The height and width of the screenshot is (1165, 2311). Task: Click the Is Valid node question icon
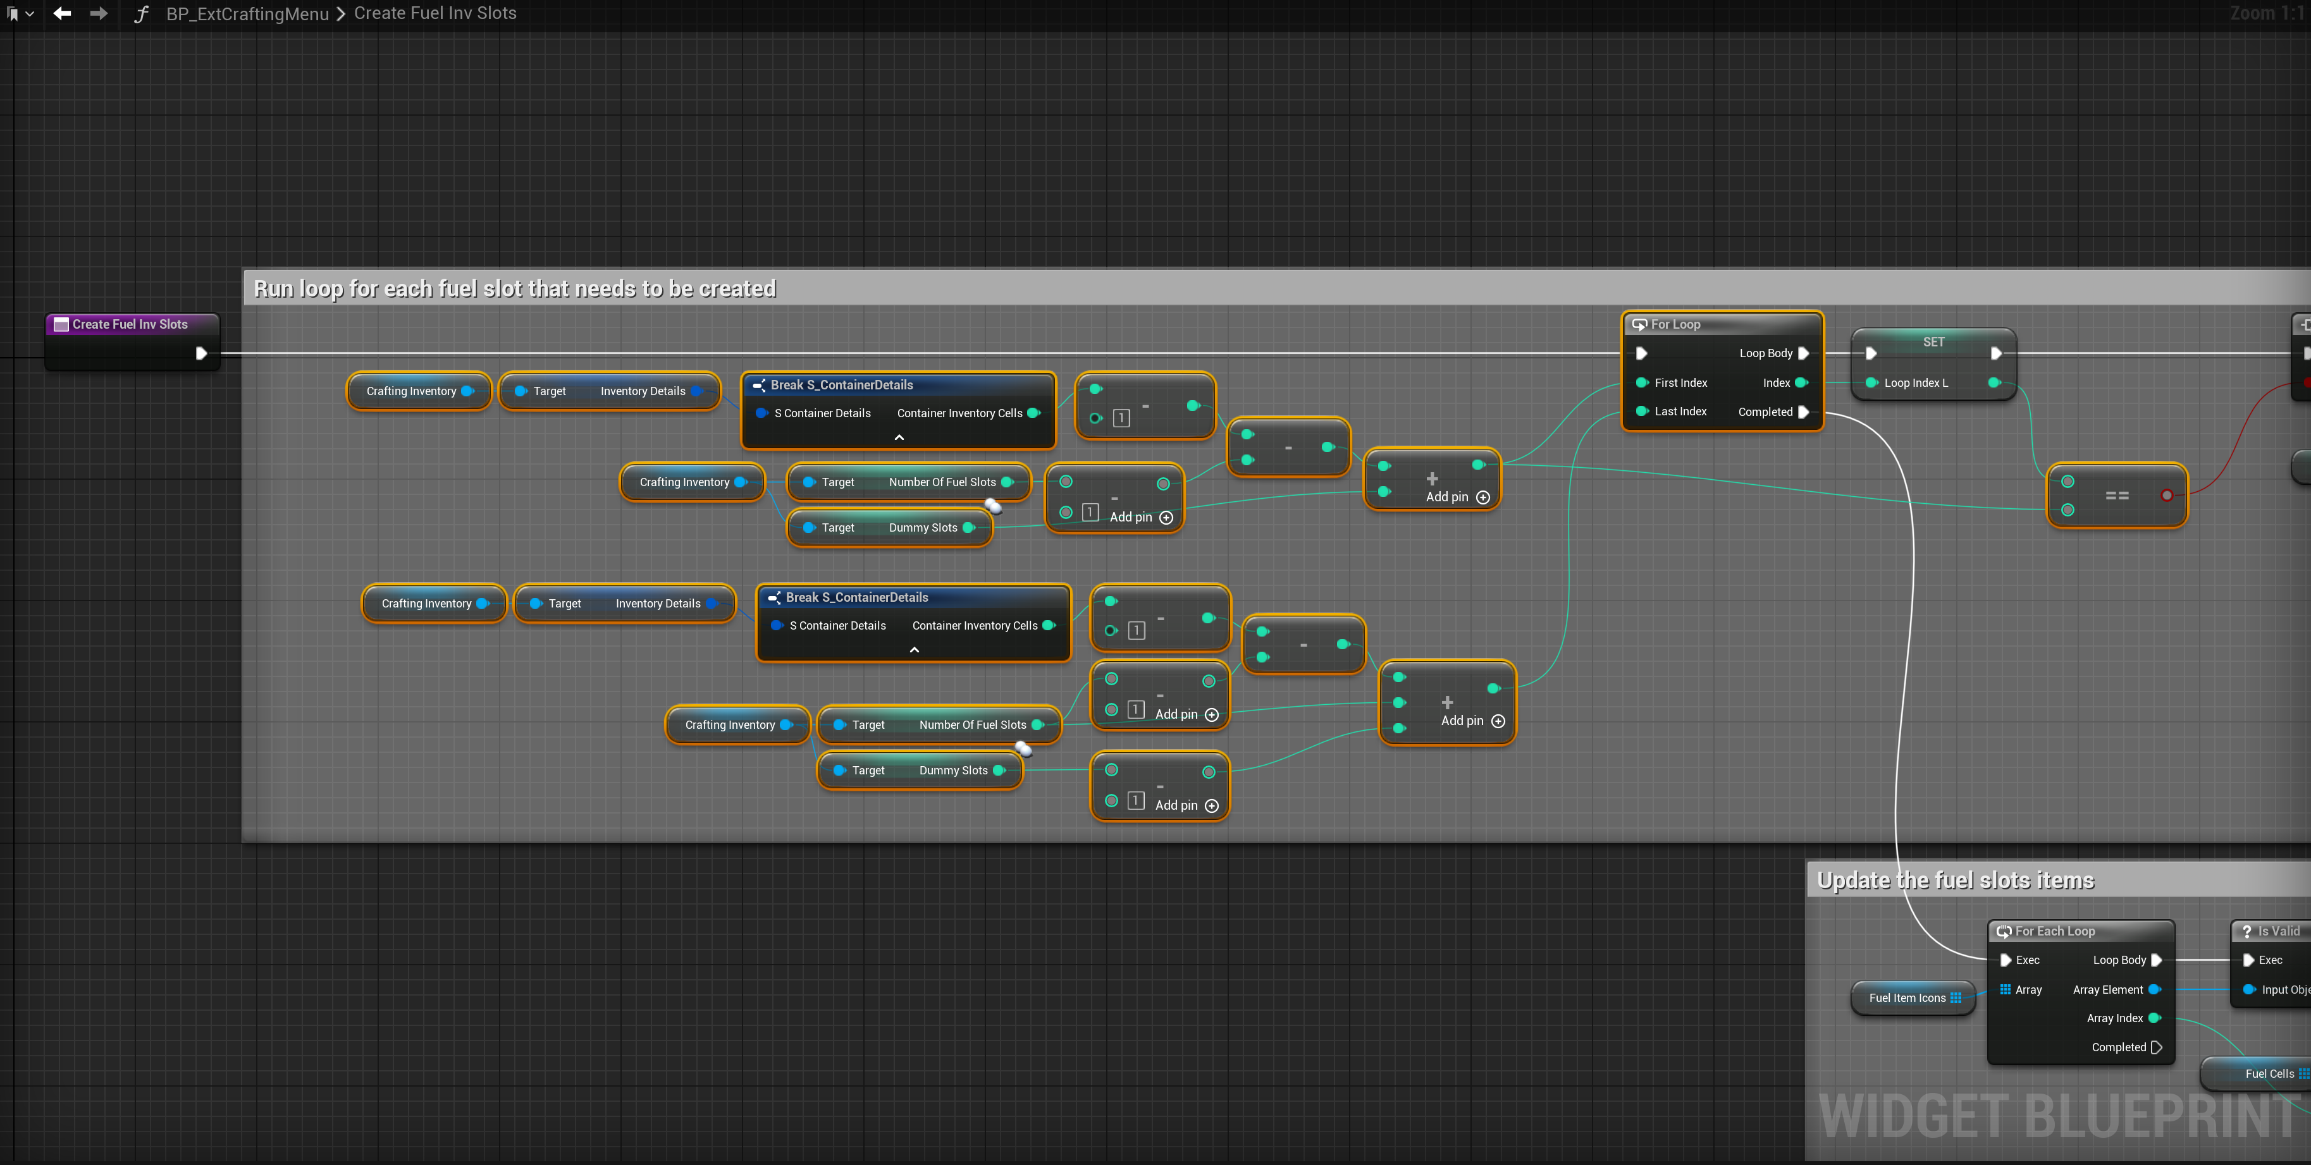pyautogui.click(x=2246, y=932)
